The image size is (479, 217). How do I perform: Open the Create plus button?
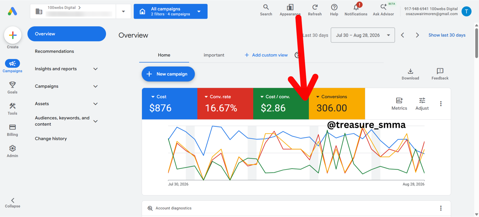[x=13, y=35]
